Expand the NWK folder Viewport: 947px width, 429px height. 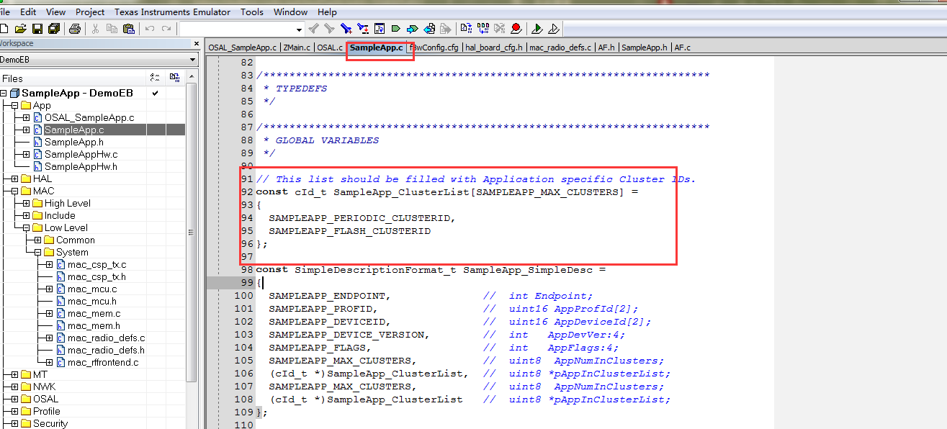pos(14,387)
